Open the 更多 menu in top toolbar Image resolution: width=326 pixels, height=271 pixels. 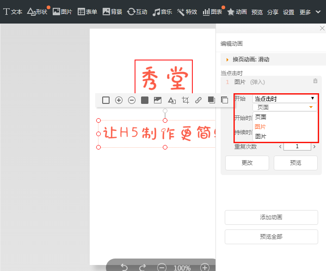click(310, 12)
